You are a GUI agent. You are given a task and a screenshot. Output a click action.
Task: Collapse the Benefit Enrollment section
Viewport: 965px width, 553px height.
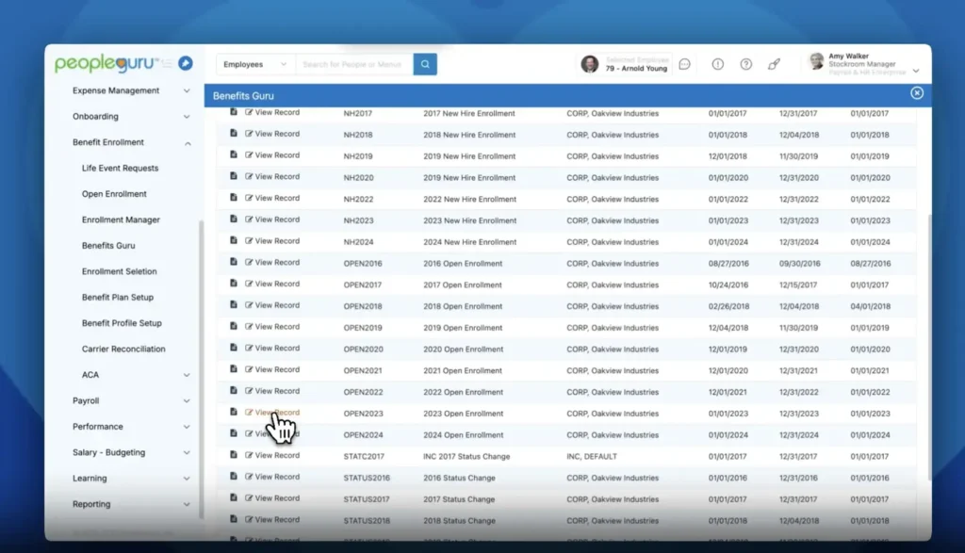(x=187, y=143)
